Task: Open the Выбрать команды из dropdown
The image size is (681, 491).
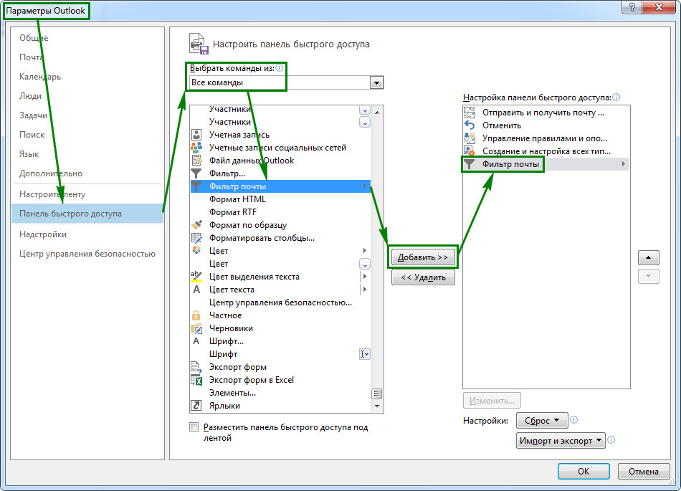Action: (376, 82)
